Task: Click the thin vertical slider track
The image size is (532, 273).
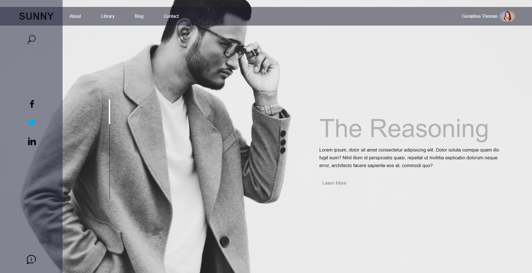Action: coord(110,162)
